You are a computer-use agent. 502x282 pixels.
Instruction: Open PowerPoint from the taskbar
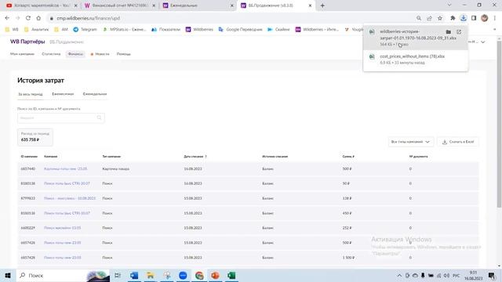tap(215, 275)
